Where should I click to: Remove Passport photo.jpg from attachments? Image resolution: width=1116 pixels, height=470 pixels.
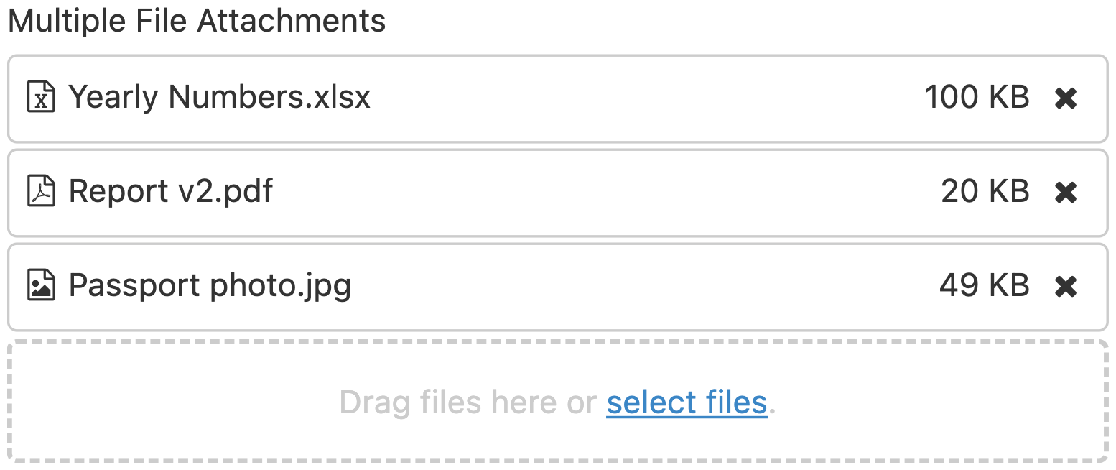[x=1066, y=287]
